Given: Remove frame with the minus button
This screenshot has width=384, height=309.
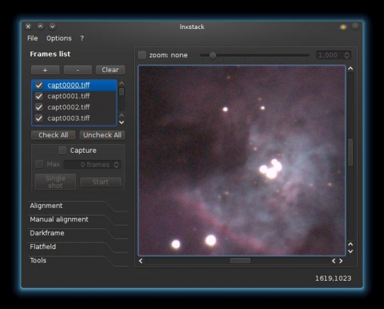Looking at the screenshot, I should [x=77, y=70].
